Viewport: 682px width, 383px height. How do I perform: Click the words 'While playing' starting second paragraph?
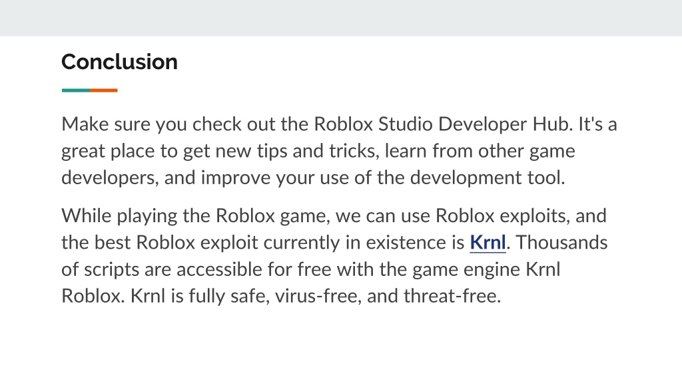pos(119,216)
